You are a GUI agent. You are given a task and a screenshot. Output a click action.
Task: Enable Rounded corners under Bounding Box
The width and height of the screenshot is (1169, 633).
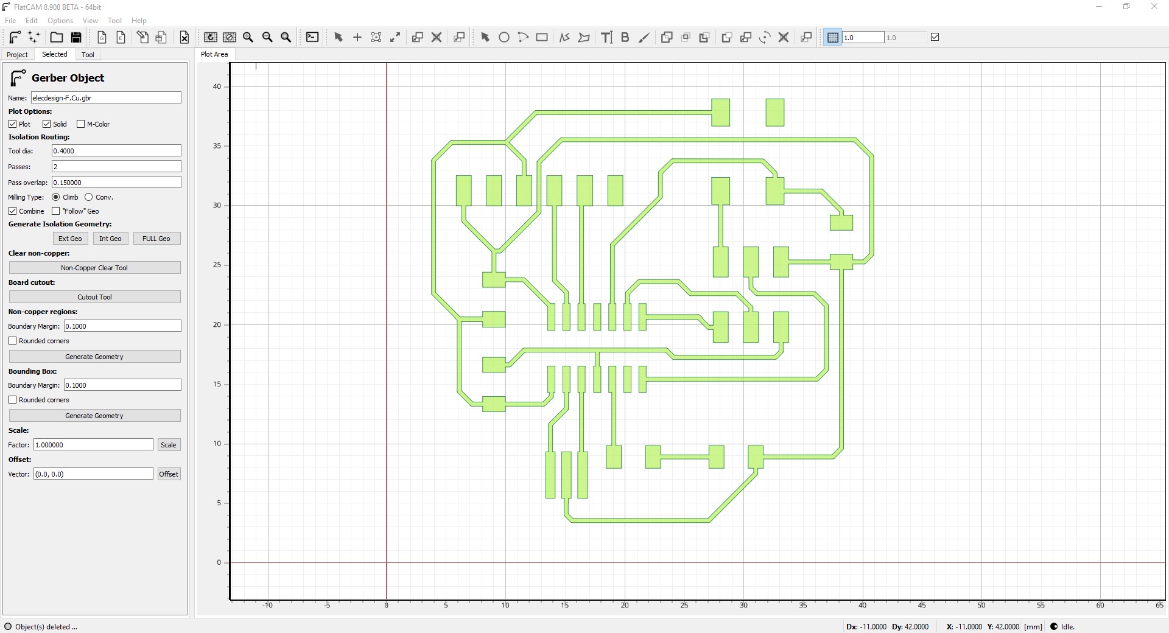click(12, 400)
